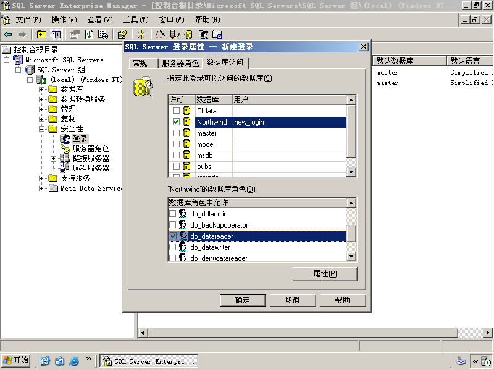Click the Help question mark toolbar icon
The height and width of the screenshot is (370, 494).
(122, 35)
